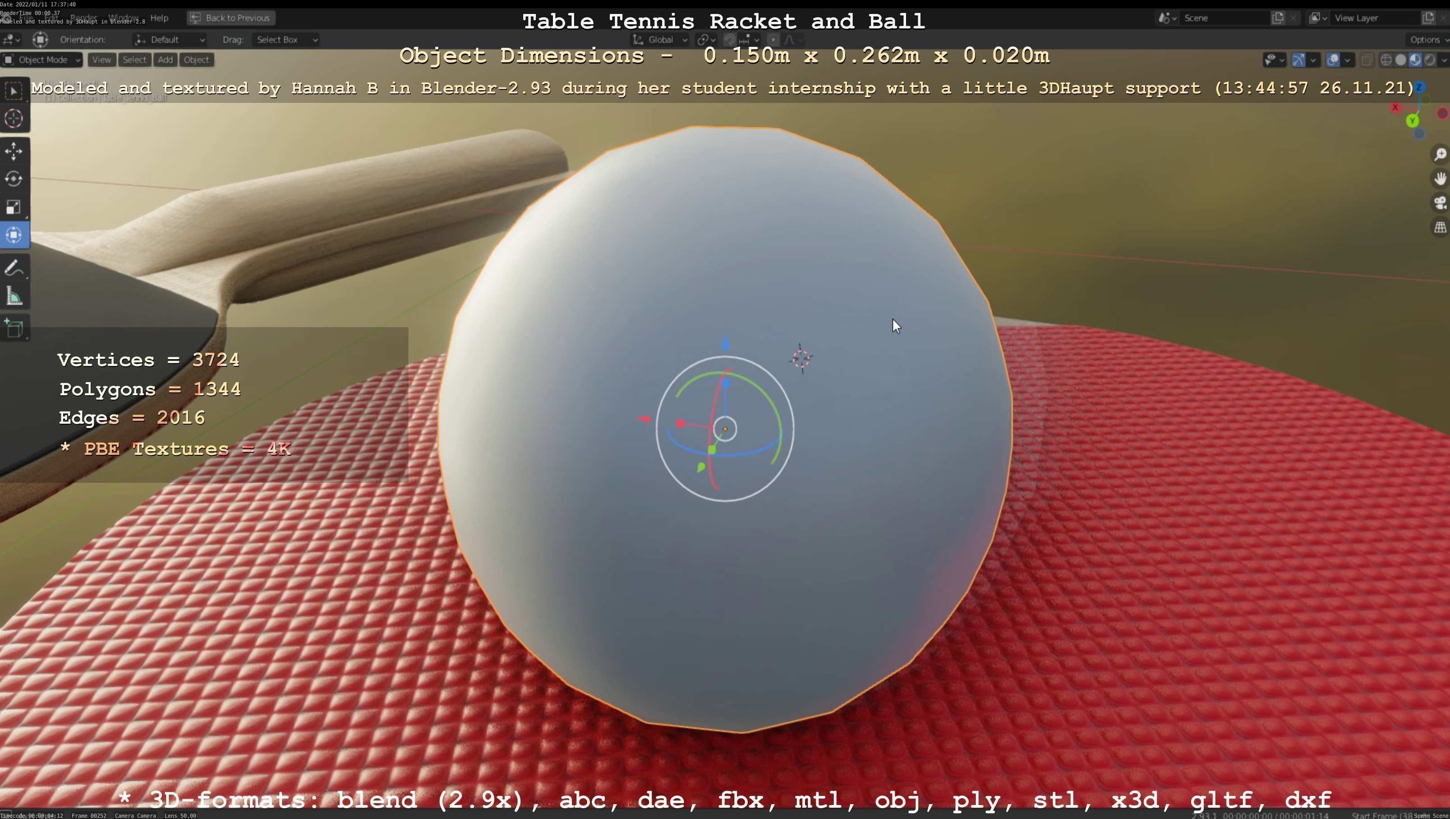Open object visibility and selectability dropdown

click(1275, 60)
